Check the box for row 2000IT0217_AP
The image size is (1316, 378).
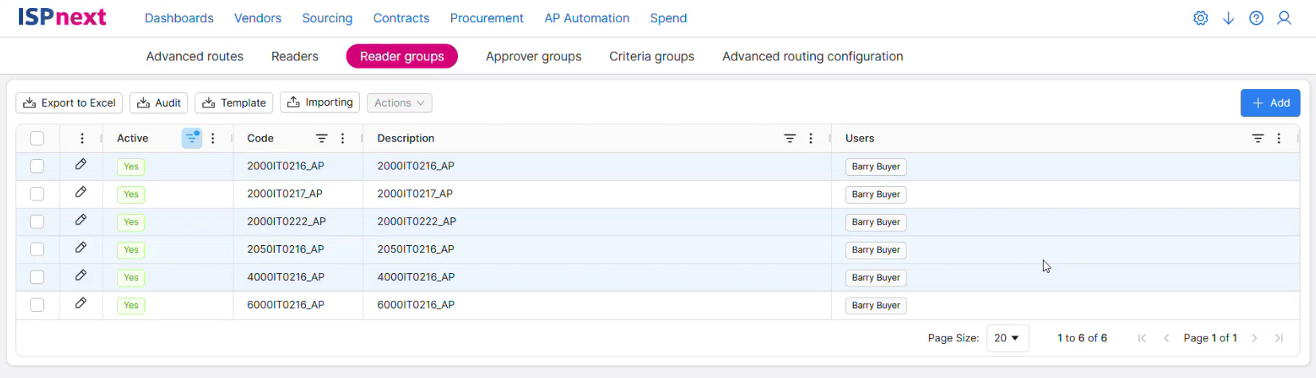[x=37, y=194]
